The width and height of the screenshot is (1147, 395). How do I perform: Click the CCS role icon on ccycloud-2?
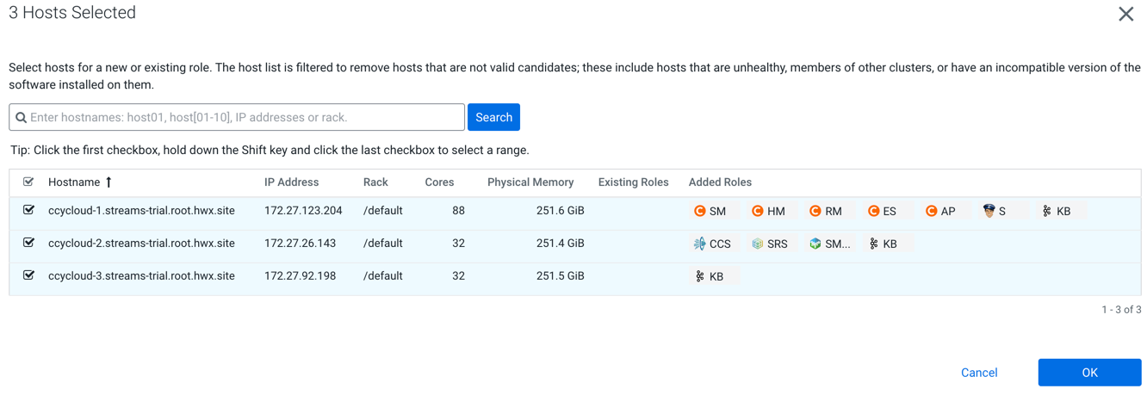[x=700, y=244]
